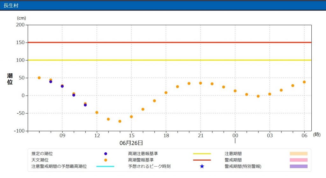Click the 予想されるピーク時刻 legend label
Image resolution: width=326 pixels, height=178 pixels.
tap(149, 166)
